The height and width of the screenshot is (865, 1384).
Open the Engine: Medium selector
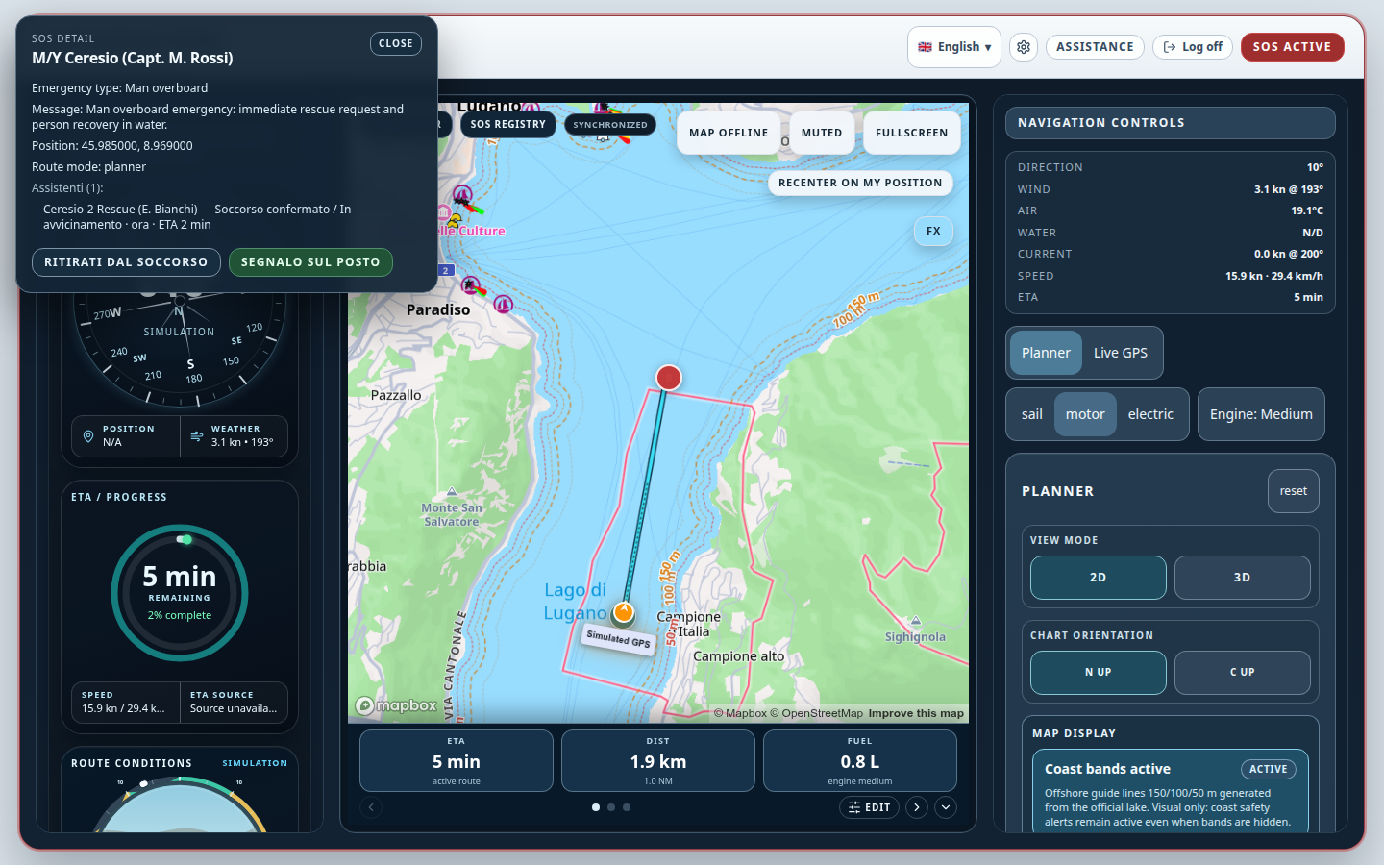(1261, 414)
